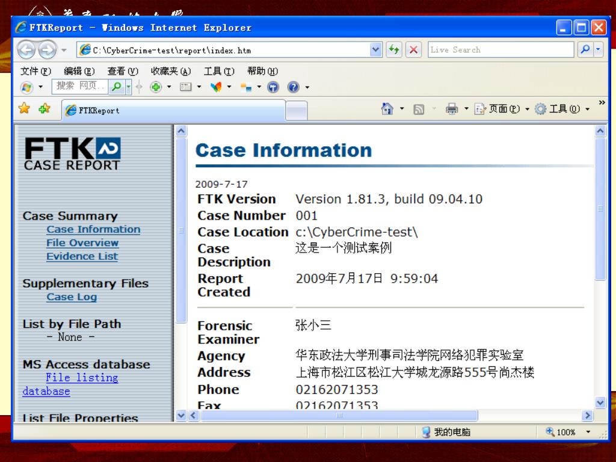This screenshot has height=462, width=616.
Task: Go forward with the Forward arrow button
Action: 48,50
